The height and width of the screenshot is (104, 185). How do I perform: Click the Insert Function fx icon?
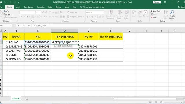[x=29, y=25]
